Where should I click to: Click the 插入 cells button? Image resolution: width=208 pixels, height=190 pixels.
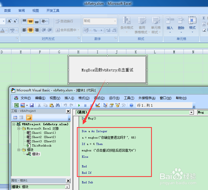tap(170, 25)
